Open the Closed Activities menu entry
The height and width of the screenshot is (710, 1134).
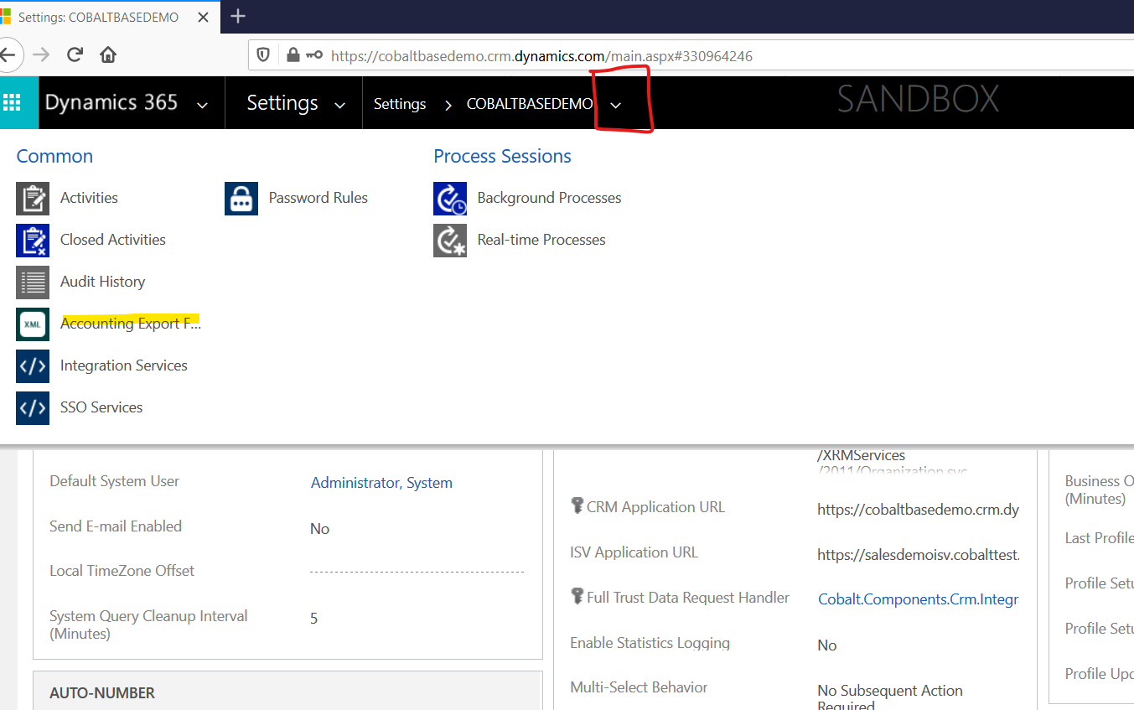(x=113, y=240)
